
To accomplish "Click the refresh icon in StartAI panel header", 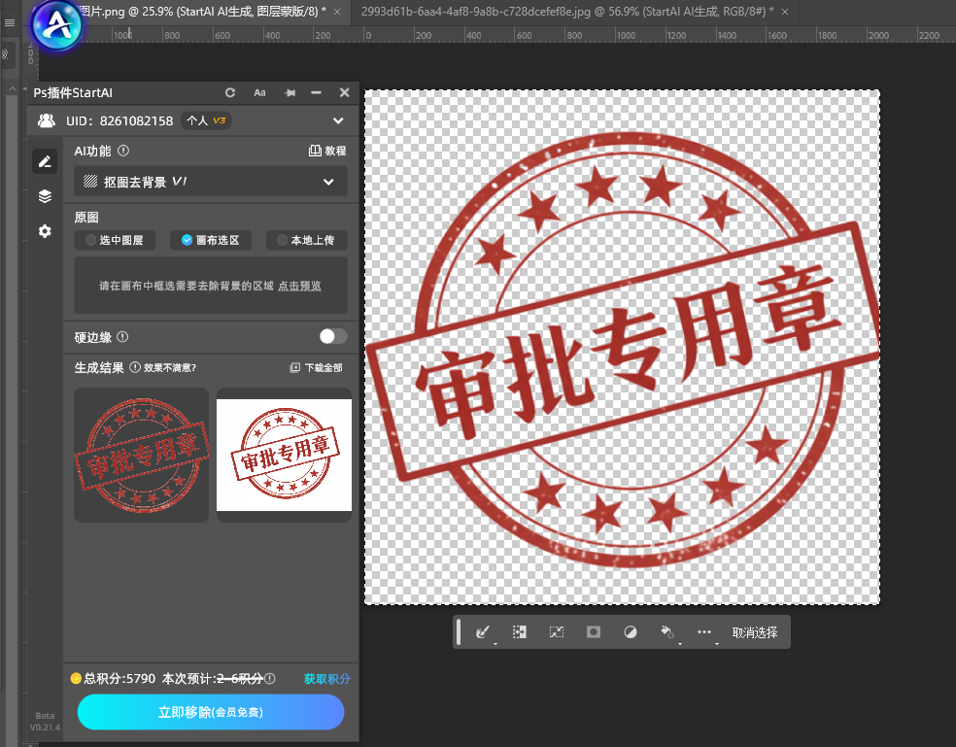I will (230, 93).
